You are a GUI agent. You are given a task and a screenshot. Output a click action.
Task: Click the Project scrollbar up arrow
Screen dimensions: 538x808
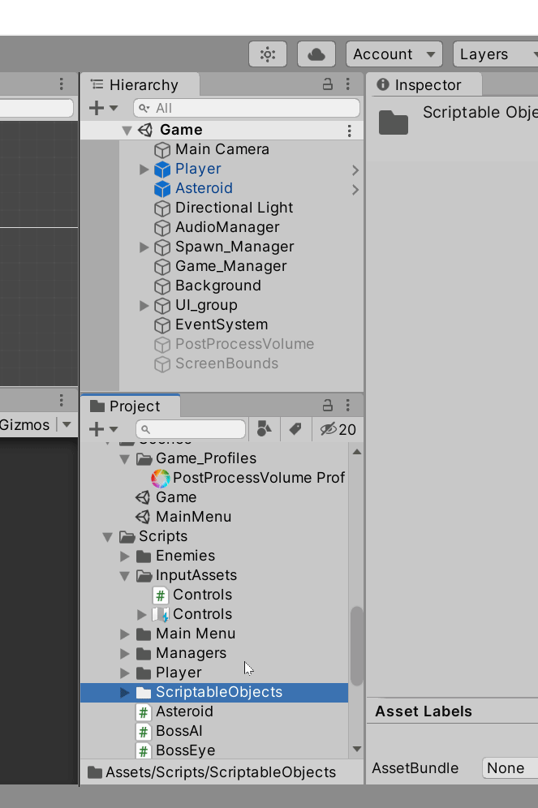356,452
